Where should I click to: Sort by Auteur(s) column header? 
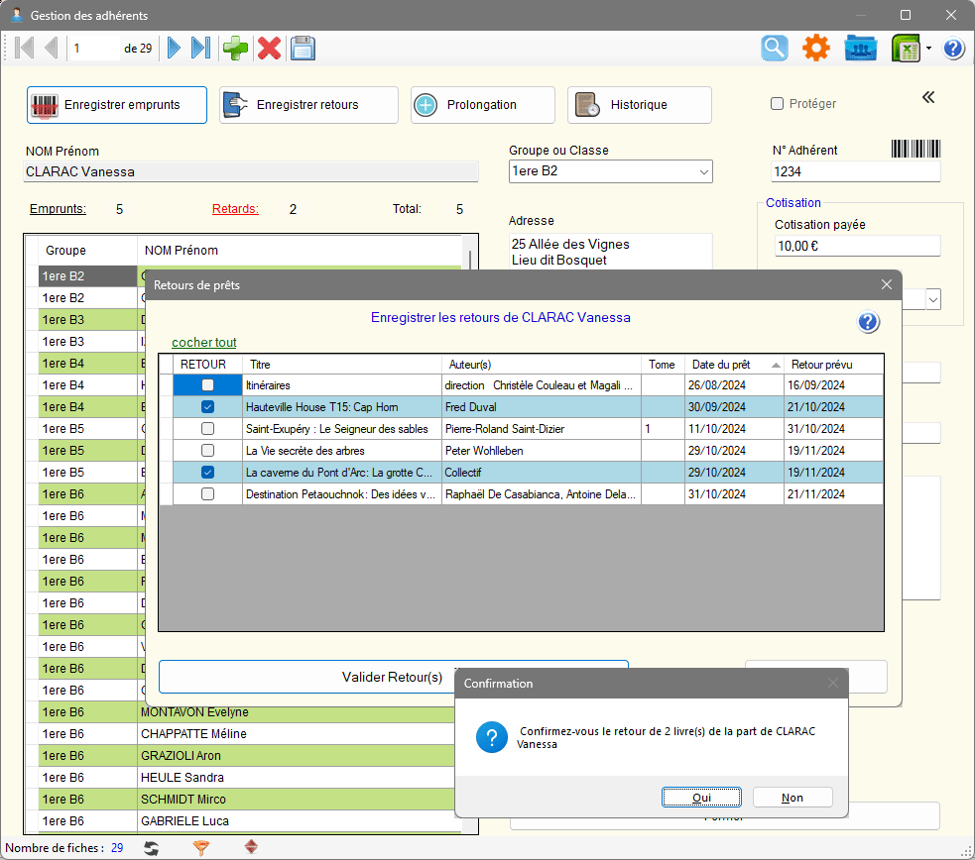click(x=542, y=365)
